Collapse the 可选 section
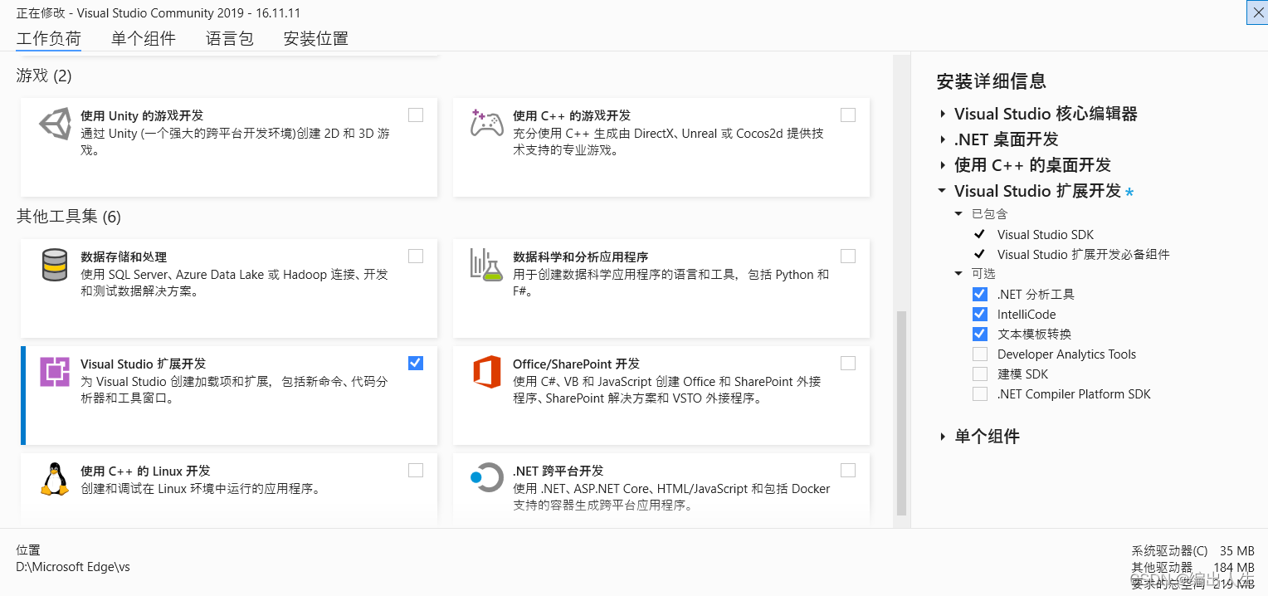 pos(958,273)
